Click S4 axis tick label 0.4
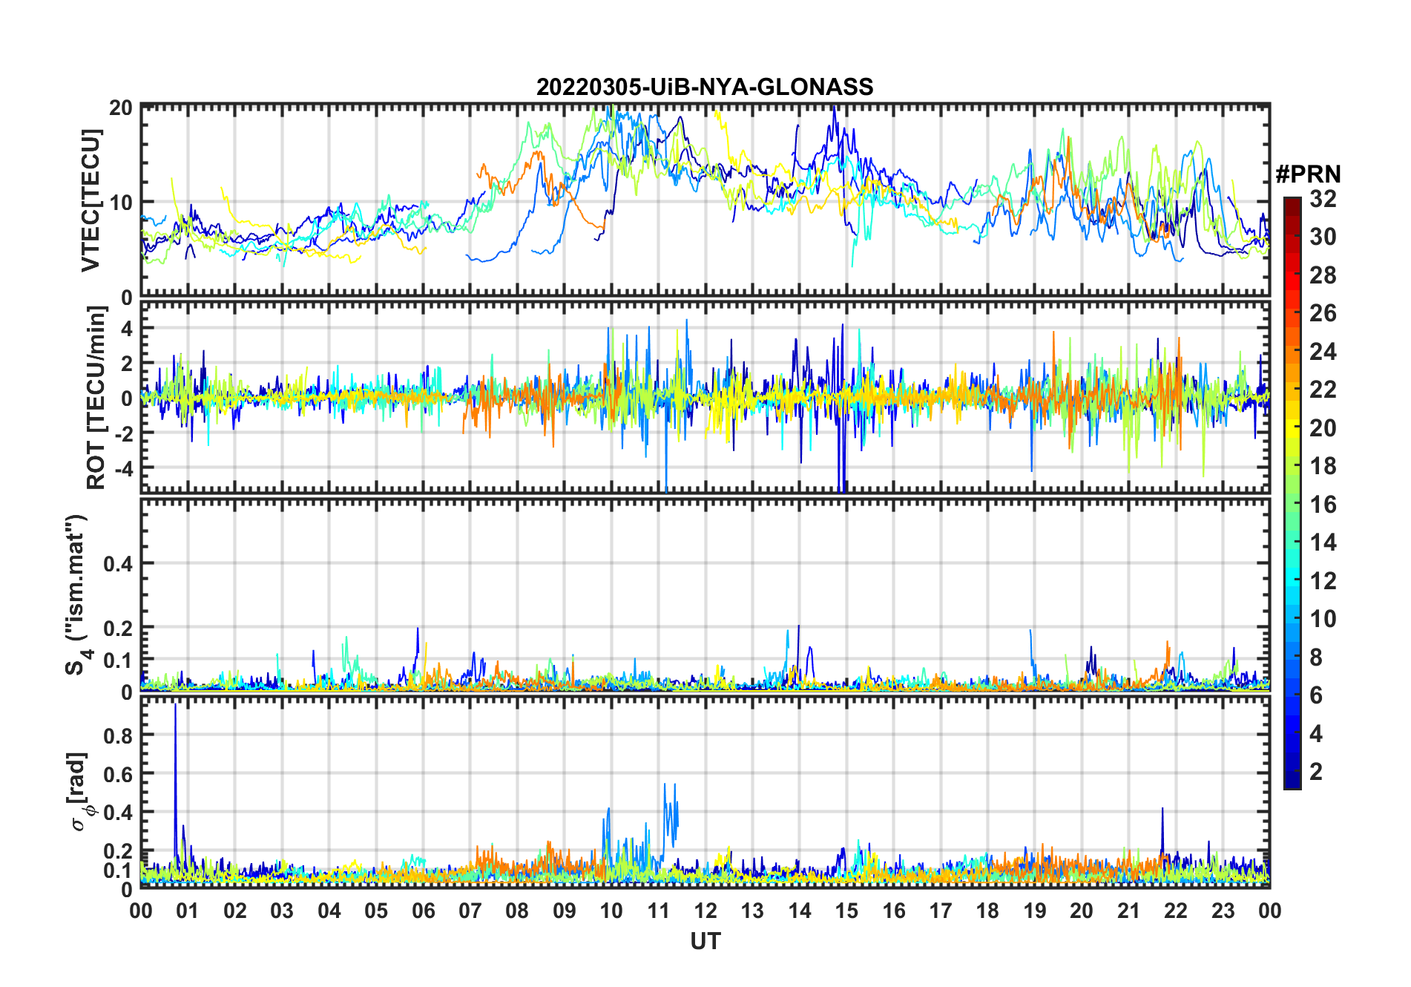This screenshot has width=1411, height=987. (x=119, y=564)
